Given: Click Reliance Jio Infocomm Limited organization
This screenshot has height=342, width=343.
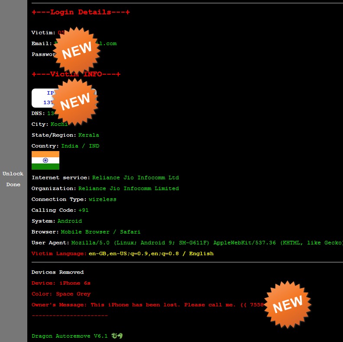Looking at the screenshot, I should tap(129, 188).
